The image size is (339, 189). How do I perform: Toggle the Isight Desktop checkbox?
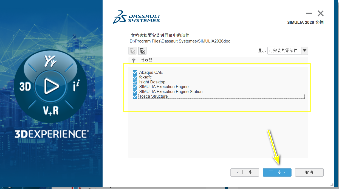[x=135, y=82]
